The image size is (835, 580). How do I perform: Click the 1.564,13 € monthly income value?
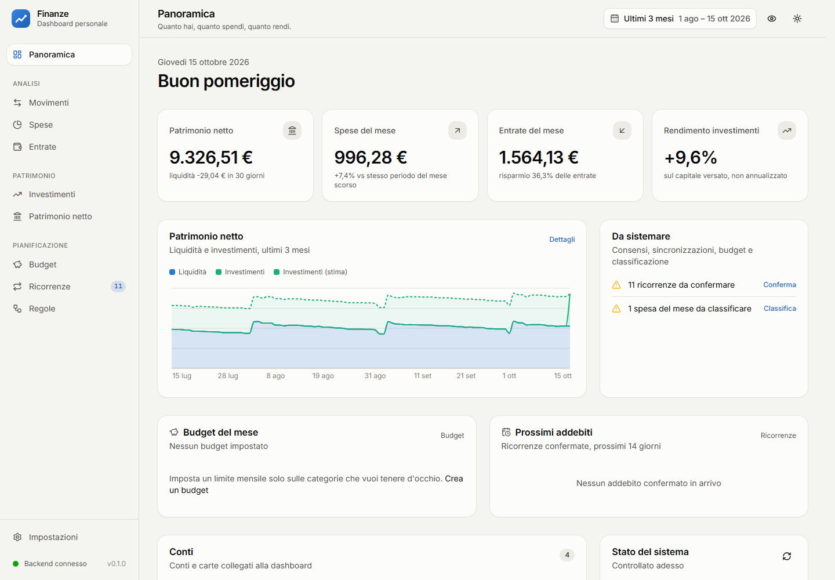pyautogui.click(x=539, y=157)
